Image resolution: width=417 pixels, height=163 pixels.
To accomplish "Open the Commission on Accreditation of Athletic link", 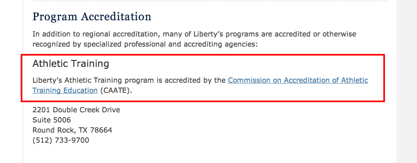I will (x=298, y=80).
